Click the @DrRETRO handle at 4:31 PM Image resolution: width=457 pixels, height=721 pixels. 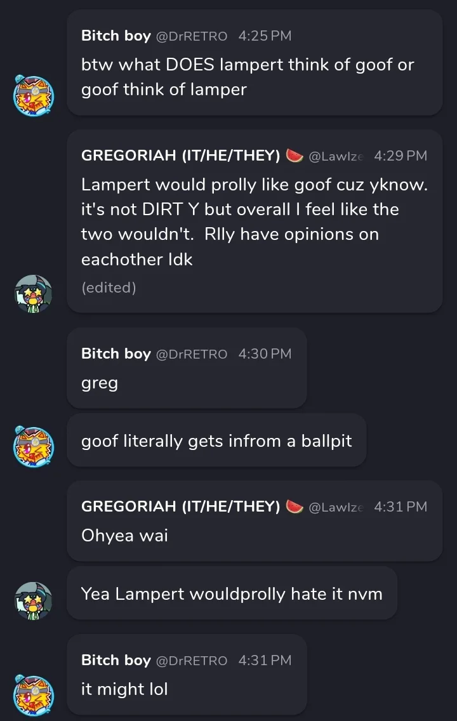192,661
